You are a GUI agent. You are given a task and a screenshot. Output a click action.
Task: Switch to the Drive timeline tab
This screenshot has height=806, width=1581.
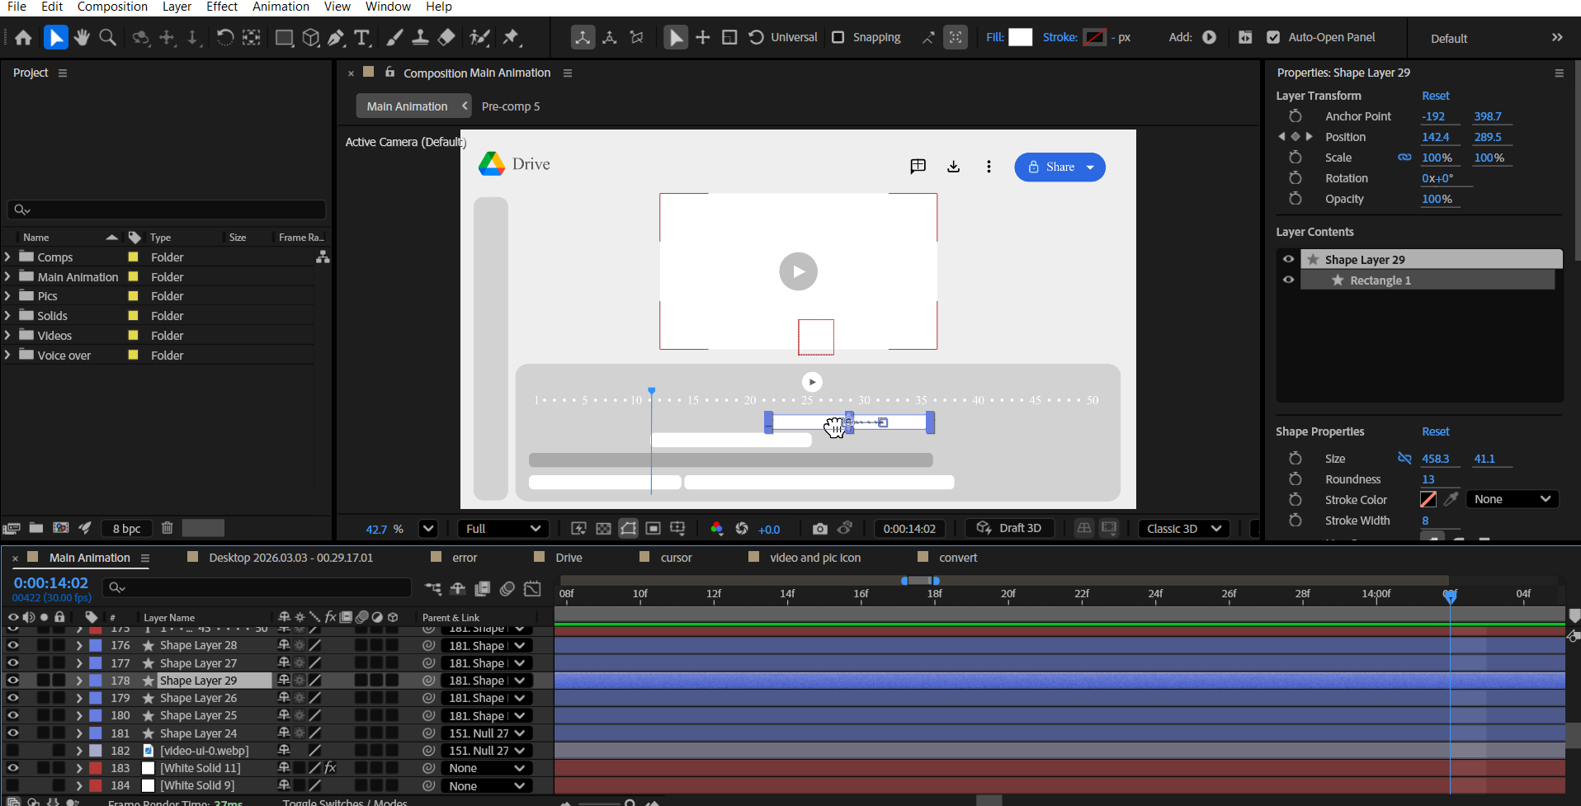(569, 558)
